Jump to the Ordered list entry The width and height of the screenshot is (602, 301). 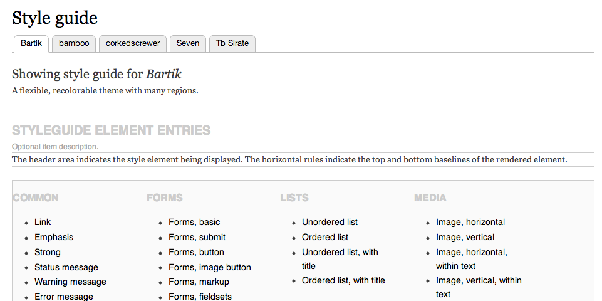click(325, 237)
